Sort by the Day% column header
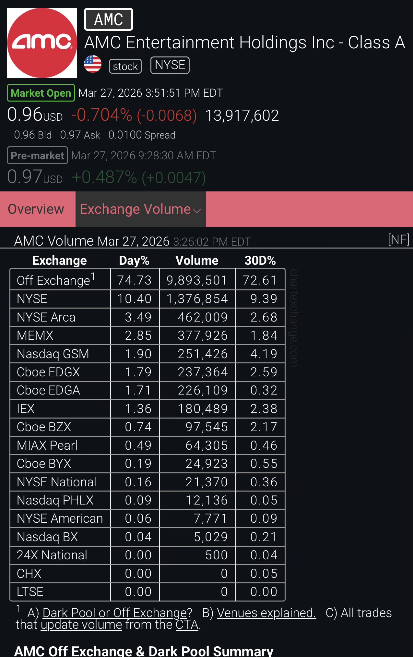 134,261
